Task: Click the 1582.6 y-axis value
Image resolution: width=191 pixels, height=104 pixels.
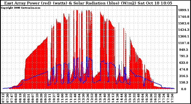Action: (184, 23)
